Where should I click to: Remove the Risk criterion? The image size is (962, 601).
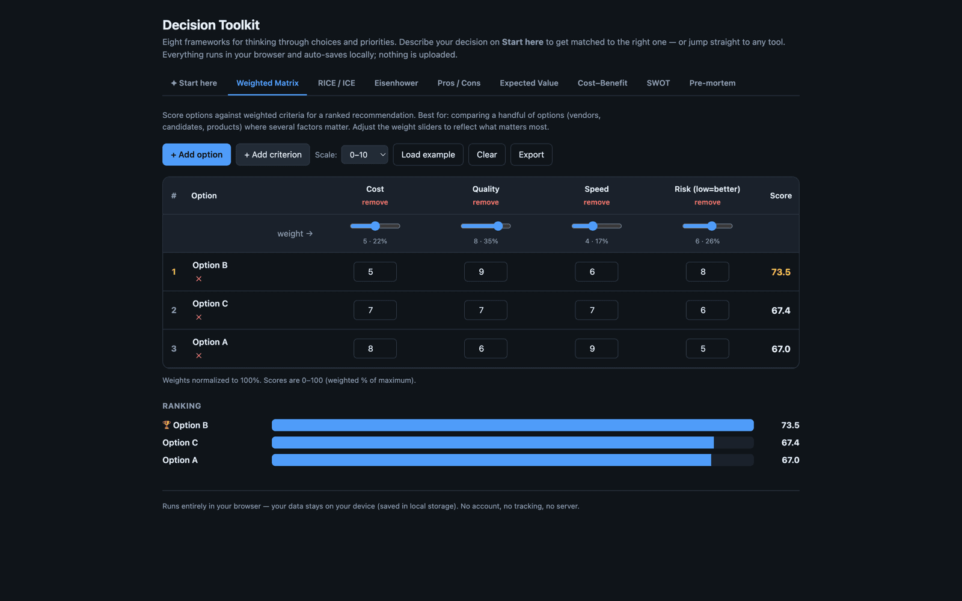[708, 203]
